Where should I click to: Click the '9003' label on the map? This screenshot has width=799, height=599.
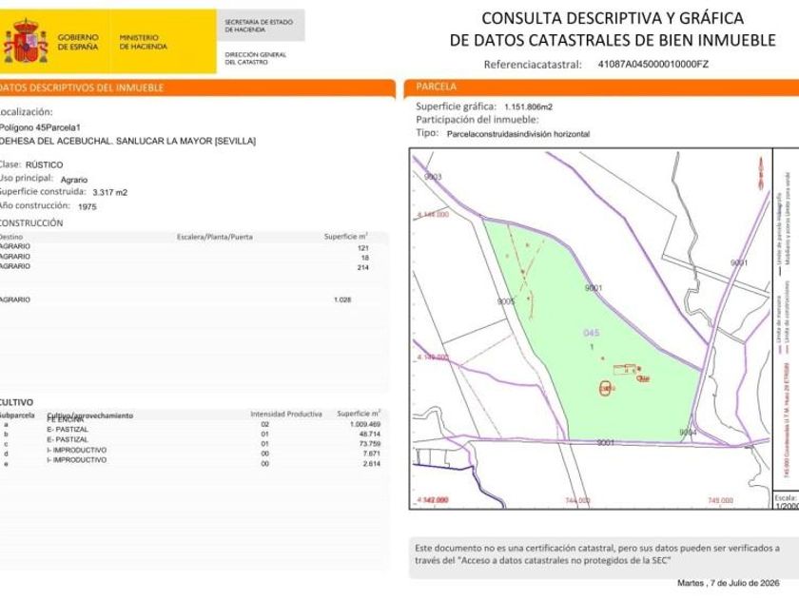(x=433, y=177)
